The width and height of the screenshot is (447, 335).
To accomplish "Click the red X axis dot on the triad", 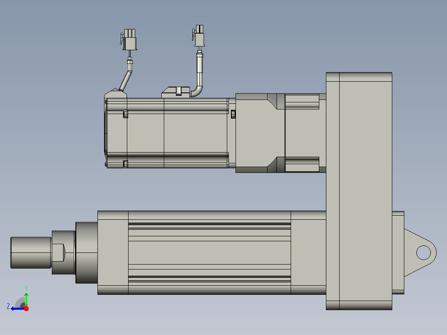I will click(27, 308).
